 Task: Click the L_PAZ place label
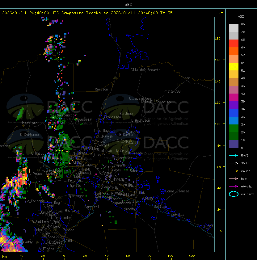click(209, 227)
